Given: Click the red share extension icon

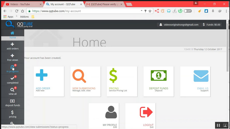Looking at the screenshot, I should point(157,11).
